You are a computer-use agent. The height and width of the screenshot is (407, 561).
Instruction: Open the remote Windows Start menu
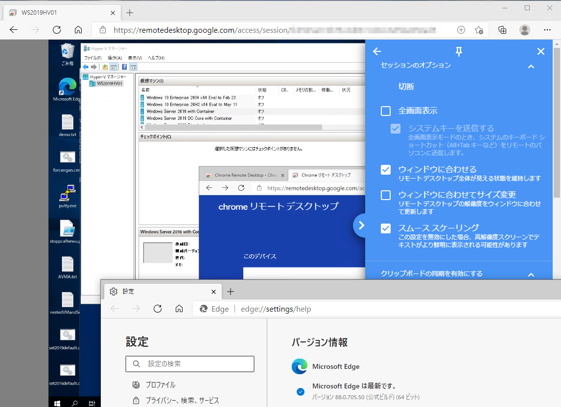(x=57, y=403)
